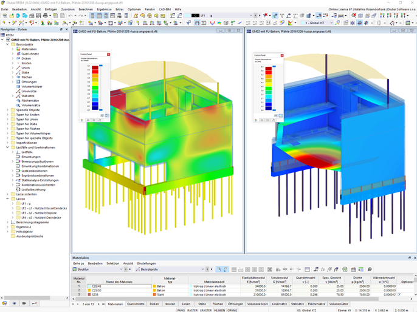
Task: Go to next load case arrow
Action: 260,16
